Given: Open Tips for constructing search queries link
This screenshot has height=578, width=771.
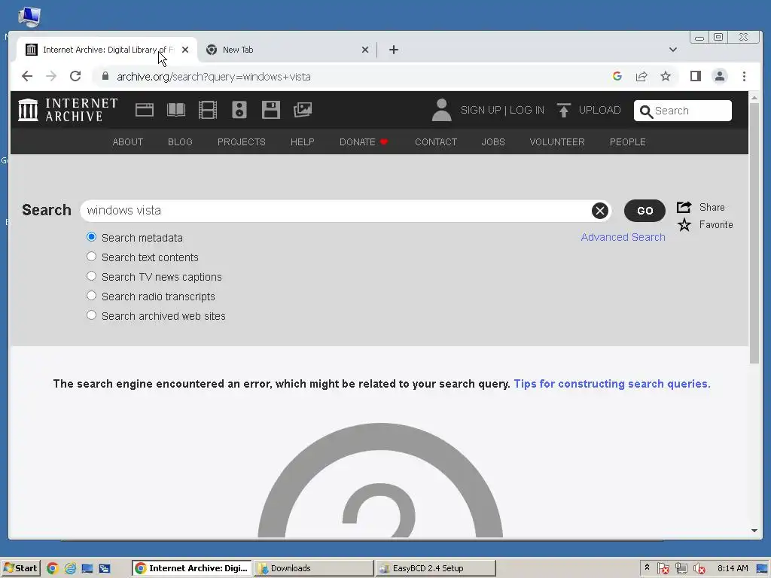Looking at the screenshot, I should (x=612, y=384).
